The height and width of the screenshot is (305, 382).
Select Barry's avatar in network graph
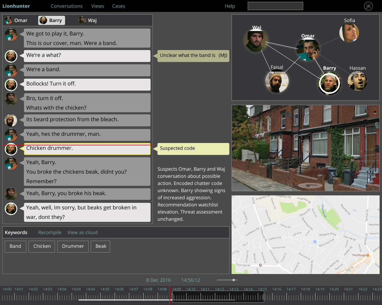coord(329,83)
